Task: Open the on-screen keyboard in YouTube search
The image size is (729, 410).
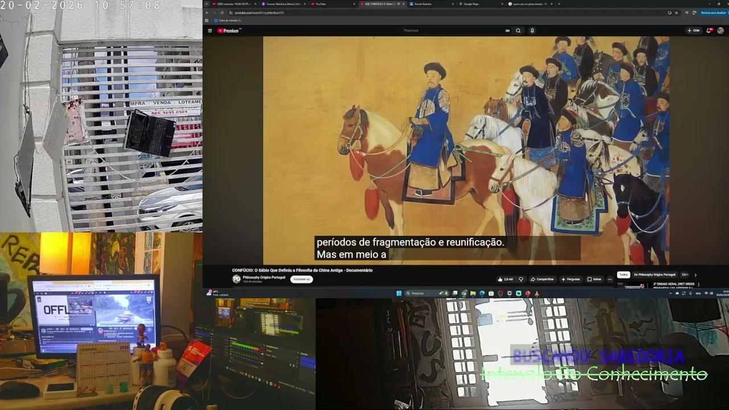Action: [507, 31]
